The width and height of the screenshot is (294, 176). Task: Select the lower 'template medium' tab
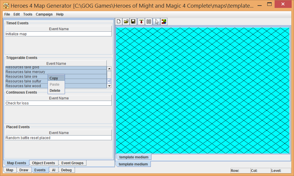coord(133,164)
